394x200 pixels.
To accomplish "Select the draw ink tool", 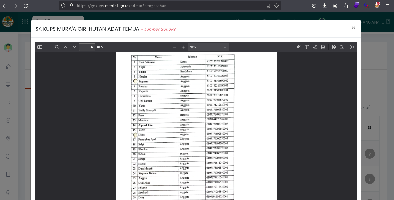I will [315, 47].
